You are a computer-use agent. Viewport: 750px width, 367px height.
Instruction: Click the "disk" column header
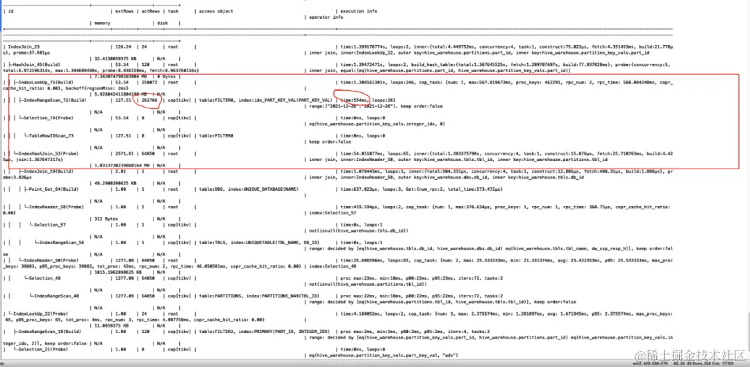click(162, 23)
